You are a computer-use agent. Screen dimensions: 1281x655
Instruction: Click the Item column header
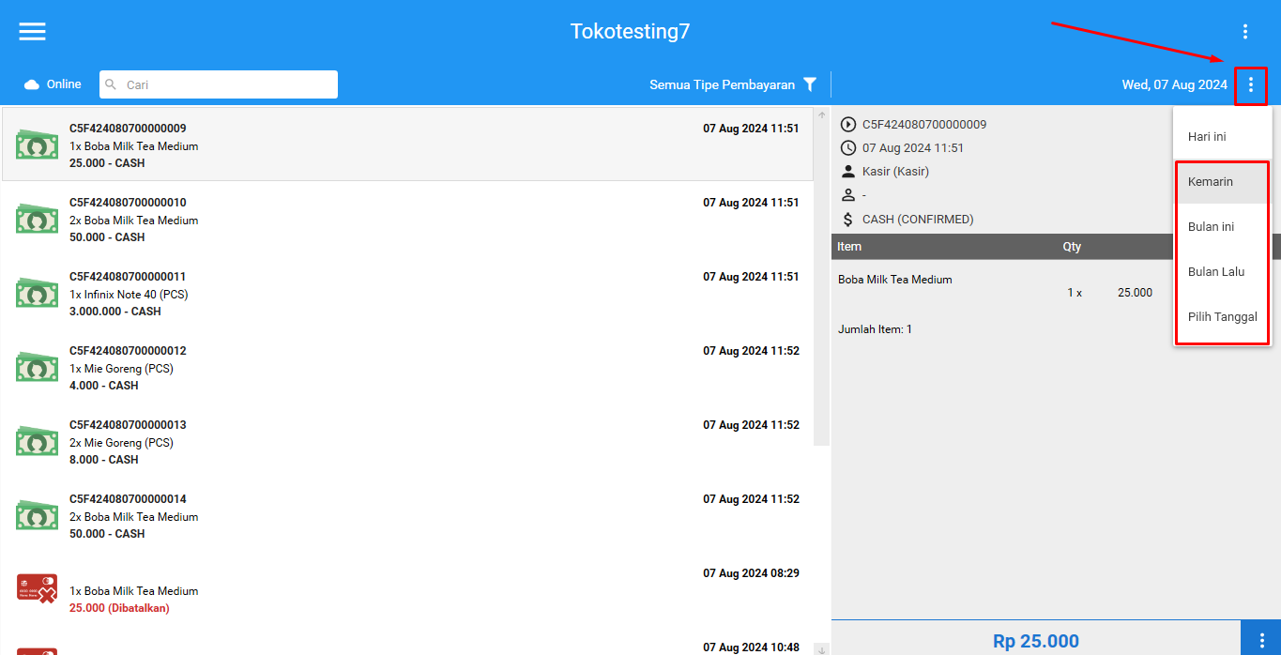[x=849, y=247]
